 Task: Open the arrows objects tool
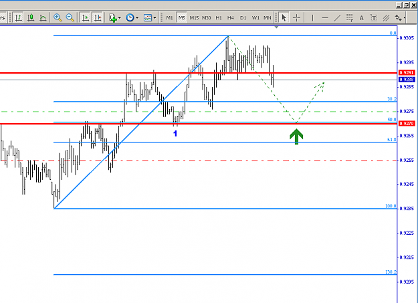398,17
